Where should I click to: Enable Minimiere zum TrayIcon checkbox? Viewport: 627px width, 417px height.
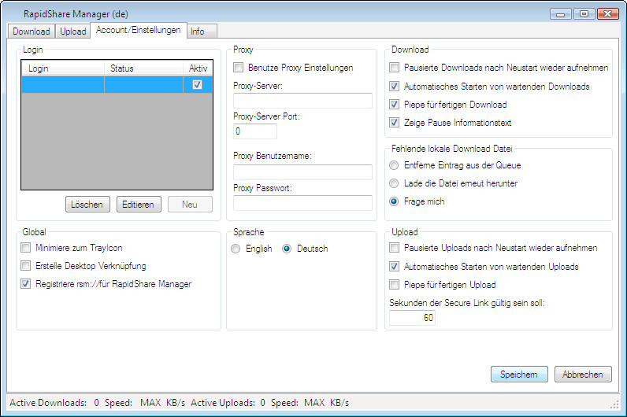tap(25, 248)
